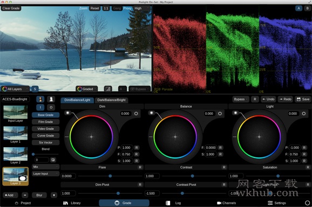The image size is (312, 207).
Task: Click the minus remove layer button
Action: click(x=25, y=195)
